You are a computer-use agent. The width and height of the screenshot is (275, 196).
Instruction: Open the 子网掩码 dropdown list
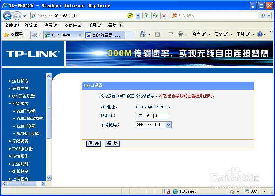point(153,125)
